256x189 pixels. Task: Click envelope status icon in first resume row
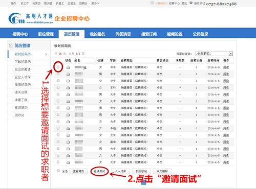point(68,67)
